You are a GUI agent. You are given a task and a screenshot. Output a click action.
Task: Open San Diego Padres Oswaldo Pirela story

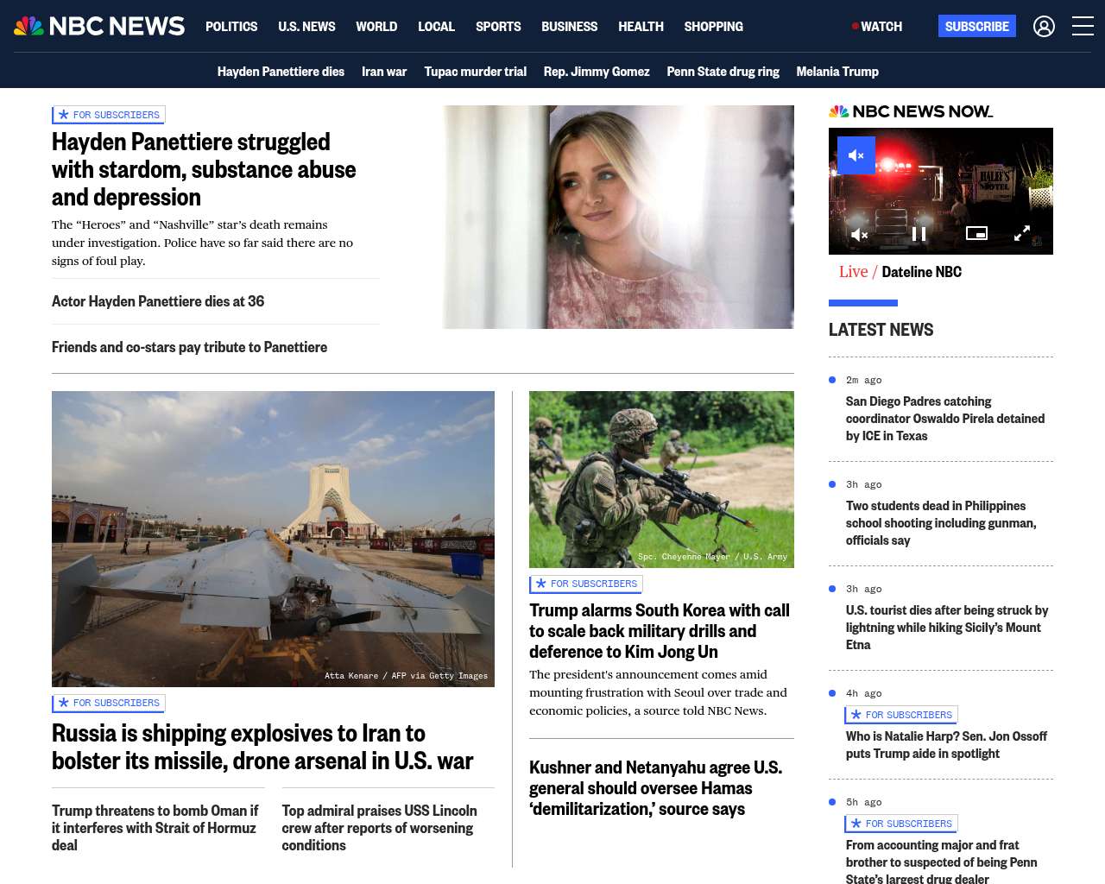click(945, 419)
